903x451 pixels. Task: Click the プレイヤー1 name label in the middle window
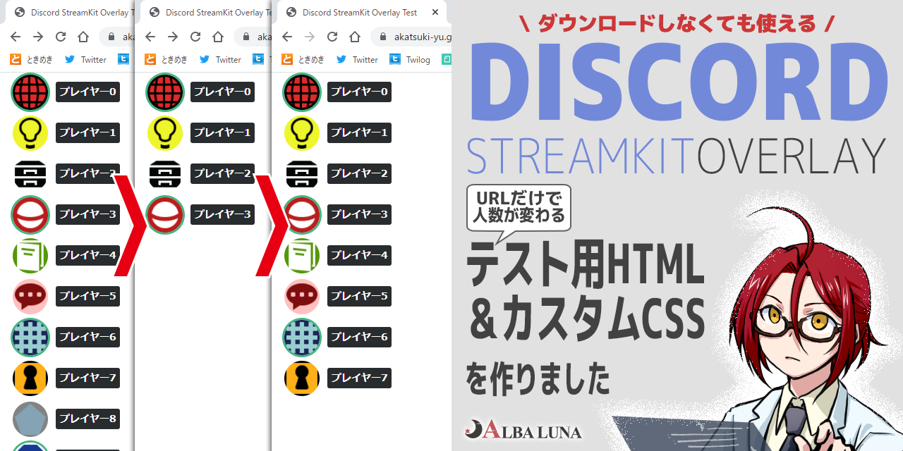click(x=222, y=132)
